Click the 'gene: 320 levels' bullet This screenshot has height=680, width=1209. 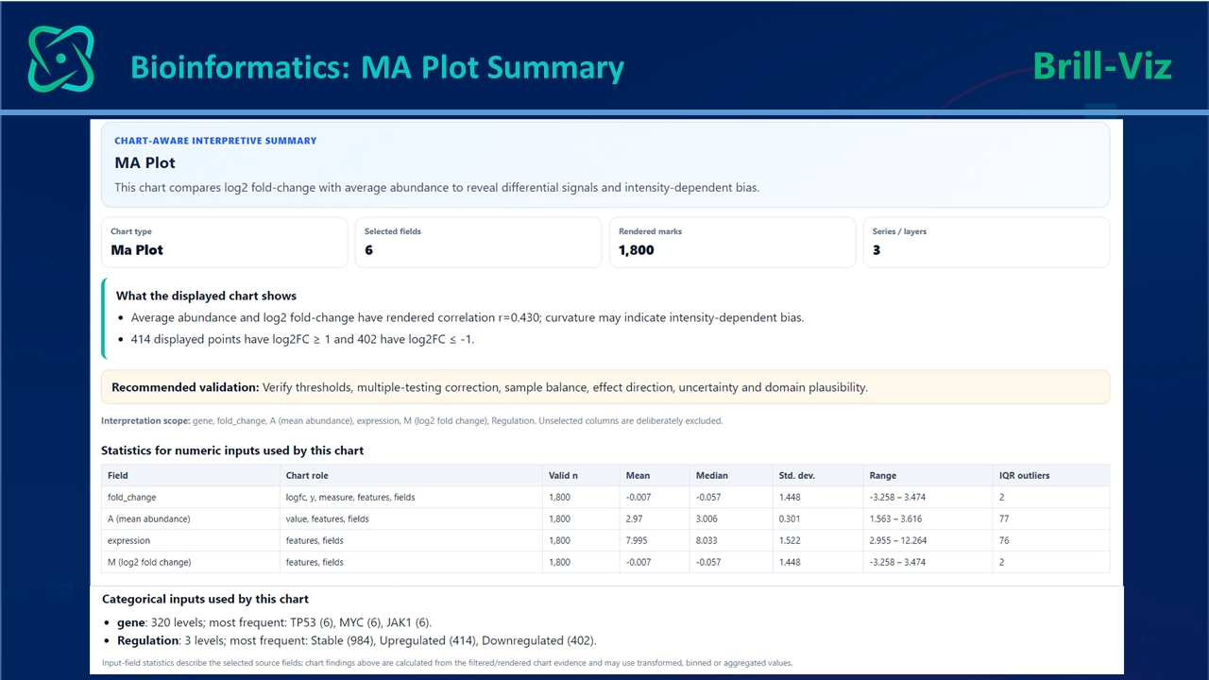point(274,622)
